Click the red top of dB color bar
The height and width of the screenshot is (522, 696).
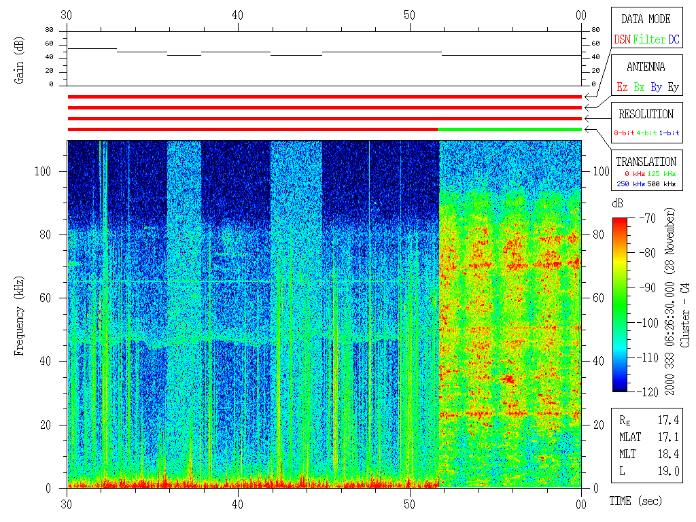coord(620,222)
